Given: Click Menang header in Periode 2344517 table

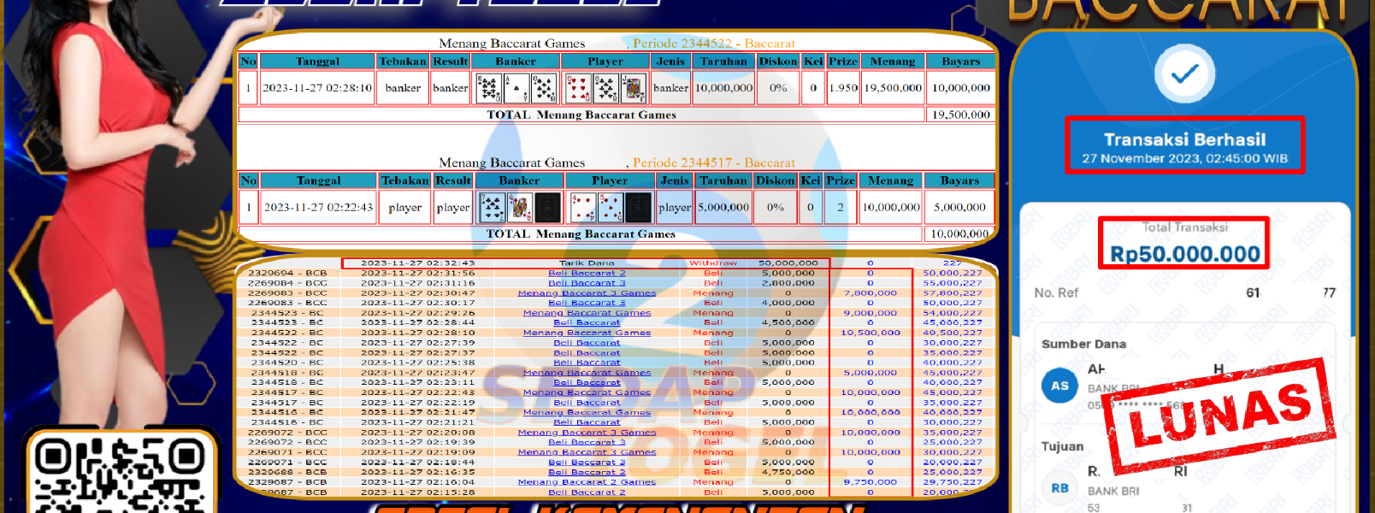Looking at the screenshot, I should [x=891, y=180].
